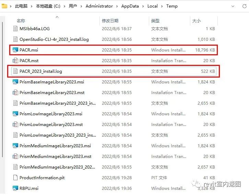The width and height of the screenshot is (249, 195).
Task: Sort files by 大小 column
Action: [x=197, y=21]
